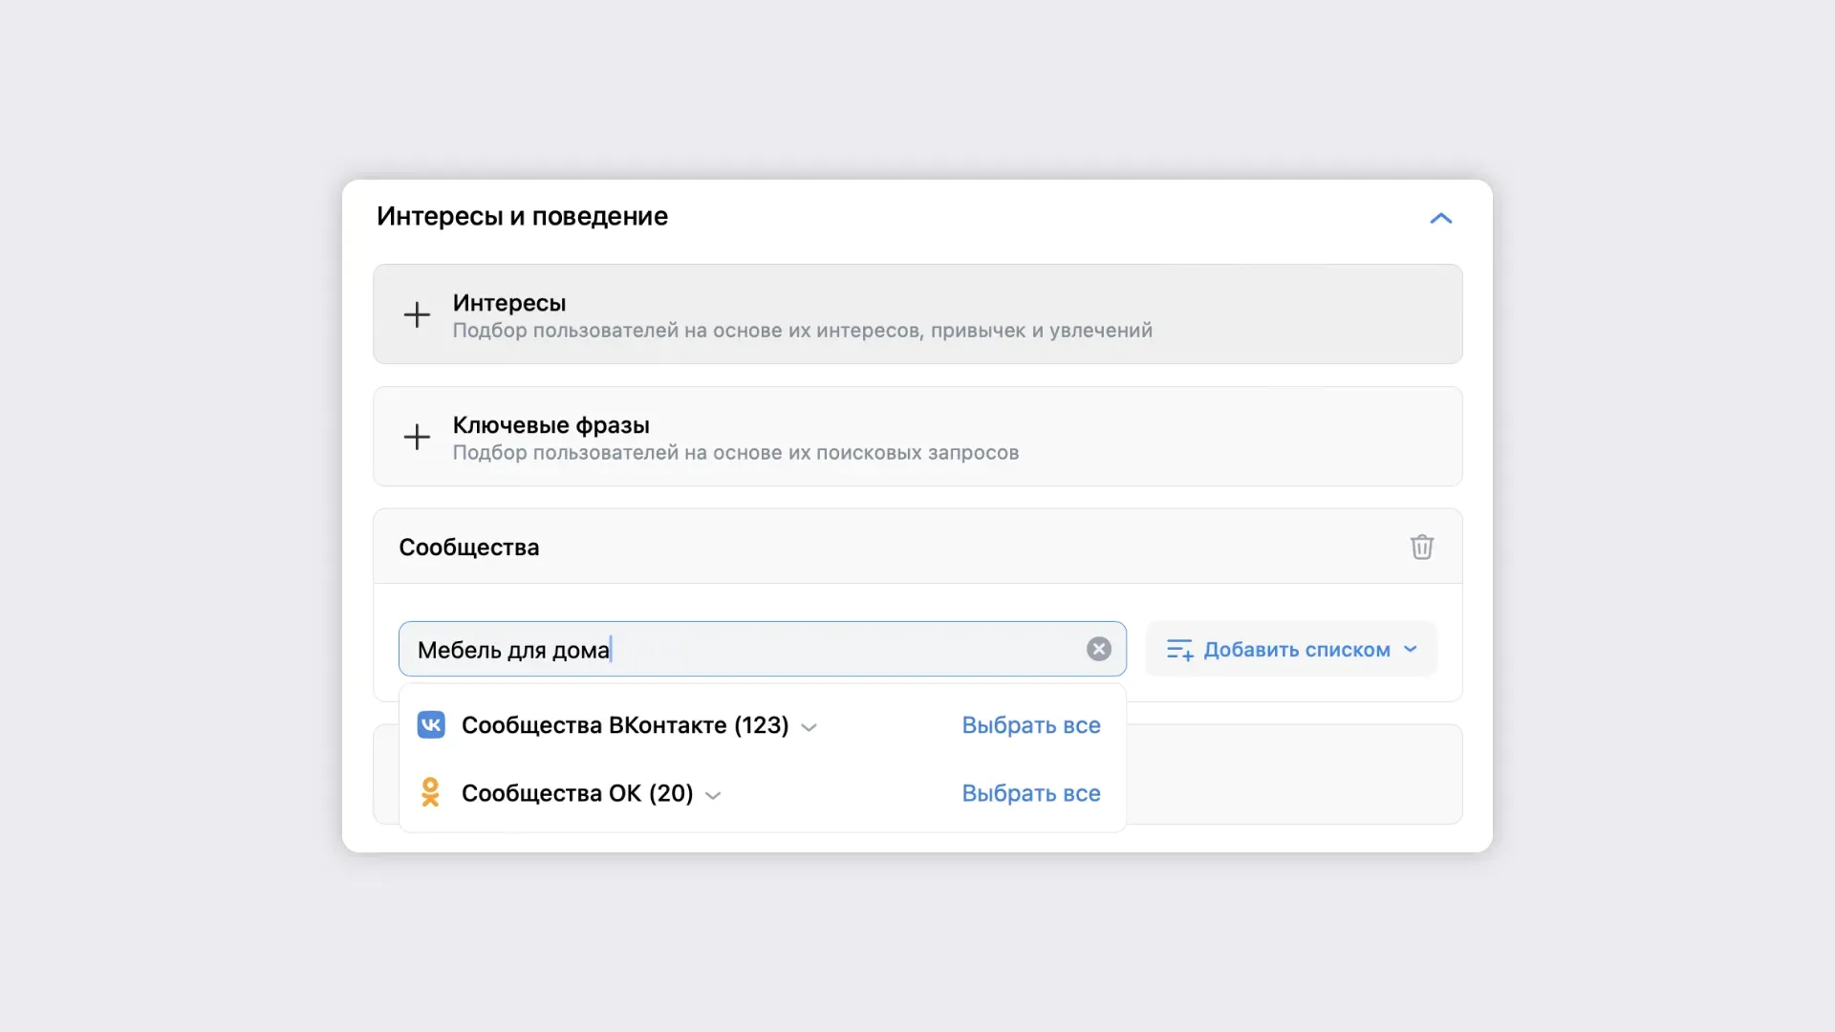Viewport: 1835px width, 1032px height.
Task: Click the Сообщества ОК (20) label
Action: pyautogui.click(x=577, y=793)
